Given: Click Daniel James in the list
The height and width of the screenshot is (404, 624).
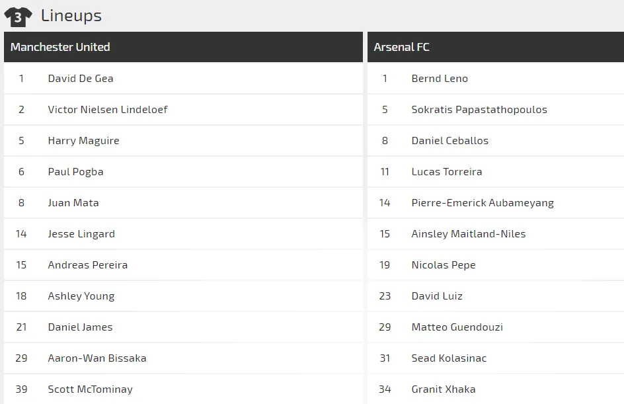Looking at the screenshot, I should (x=80, y=327).
